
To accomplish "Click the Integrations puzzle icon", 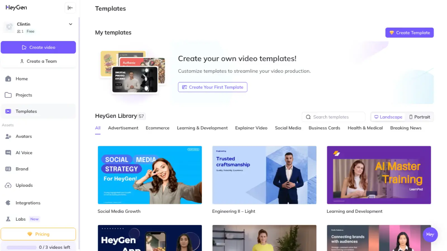I will coord(8,203).
